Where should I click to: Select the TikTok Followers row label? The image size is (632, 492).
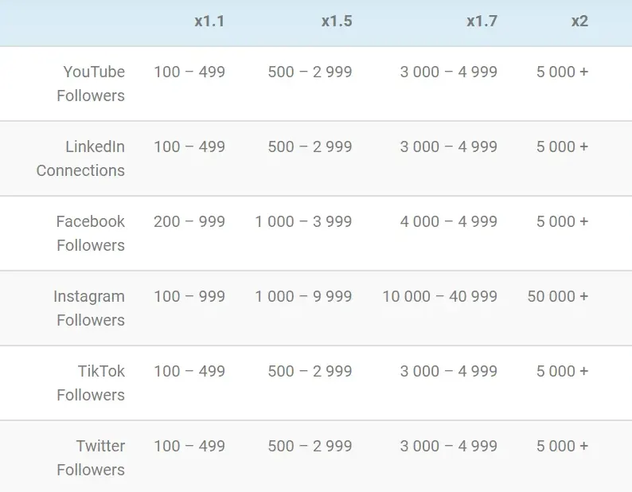coord(91,383)
